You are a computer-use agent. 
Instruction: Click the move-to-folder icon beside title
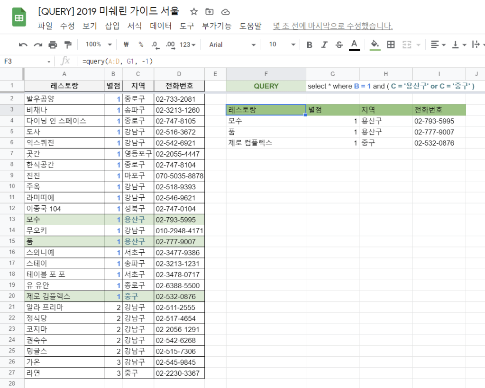coord(210,11)
